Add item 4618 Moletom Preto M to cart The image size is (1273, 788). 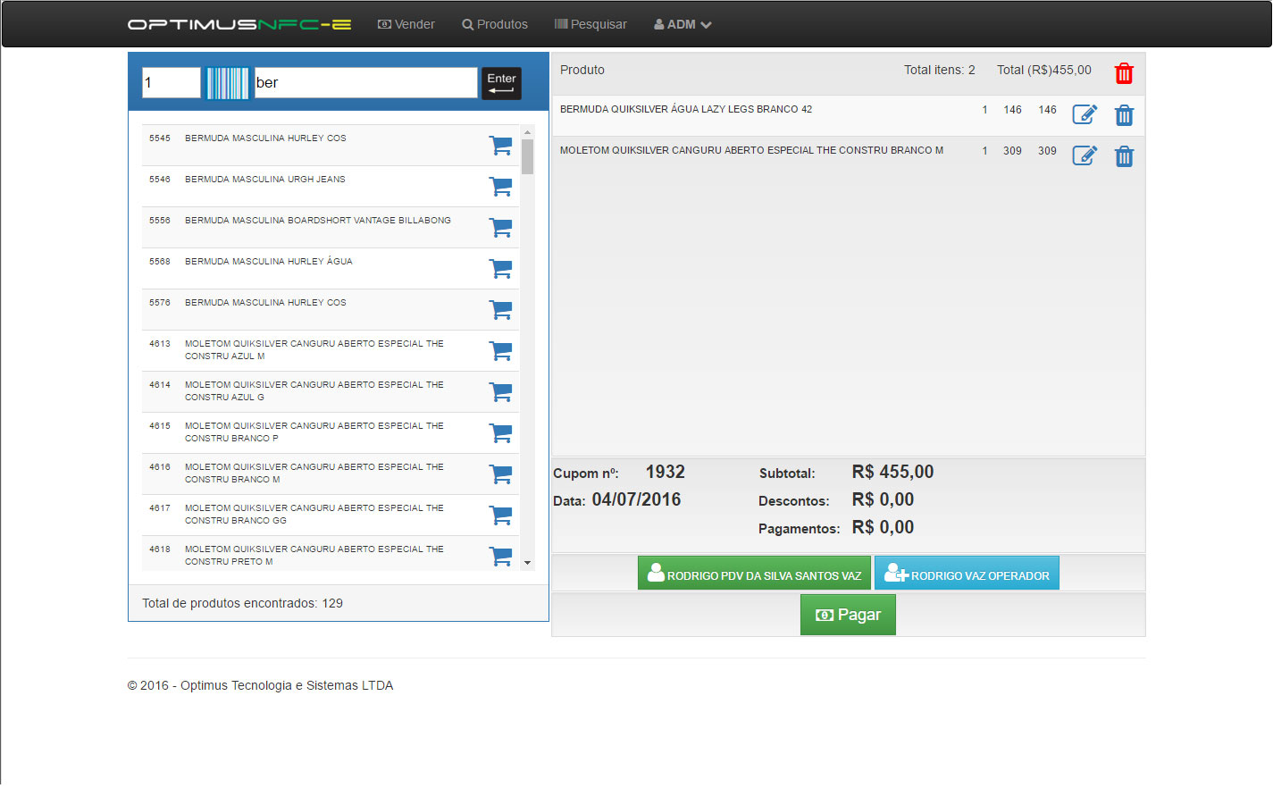[500, 557]
